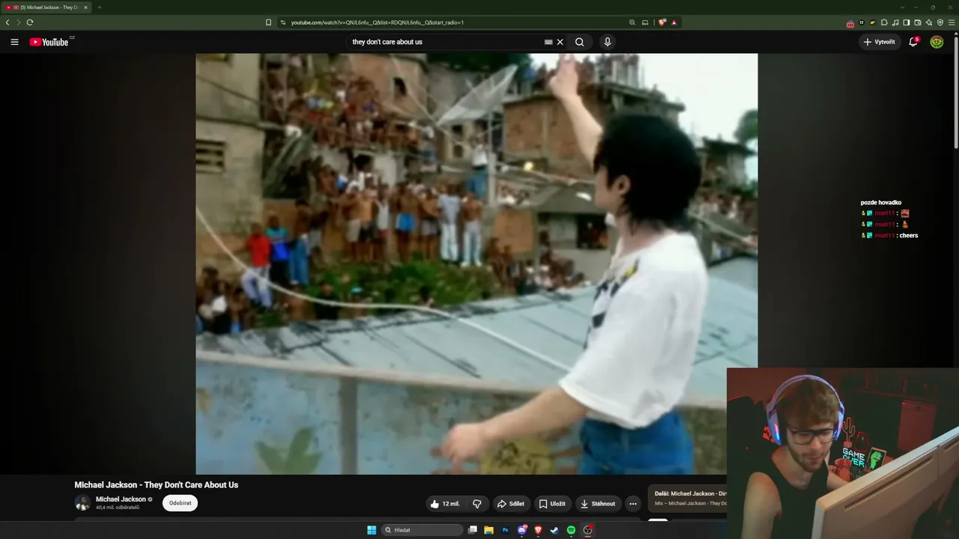Click the Stáhnout download button
Screen dimensions: 959x539
[x=598, y=504]
